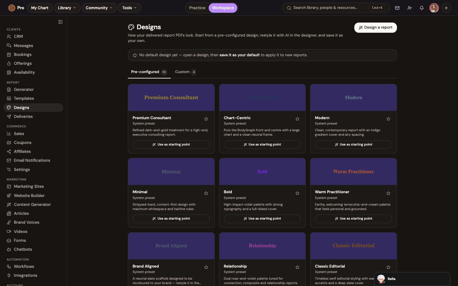Star the Premium Consultant design
458x286 pixels.
tap(206, 119)
